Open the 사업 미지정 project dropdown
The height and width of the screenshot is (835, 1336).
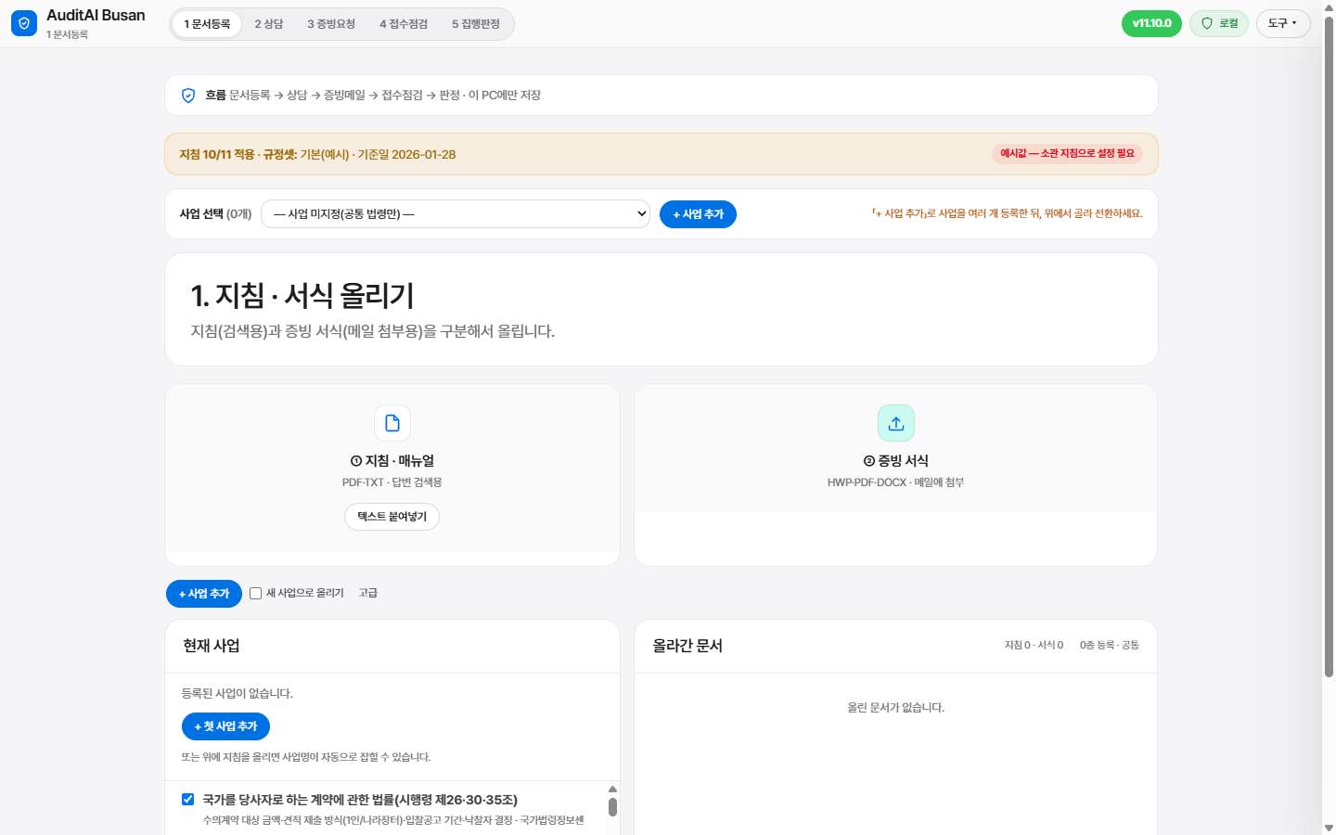456,214
